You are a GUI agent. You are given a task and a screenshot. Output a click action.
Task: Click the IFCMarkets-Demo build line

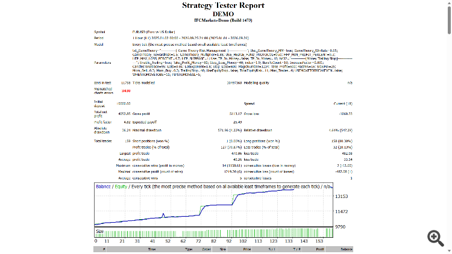(x=223, y=20)
